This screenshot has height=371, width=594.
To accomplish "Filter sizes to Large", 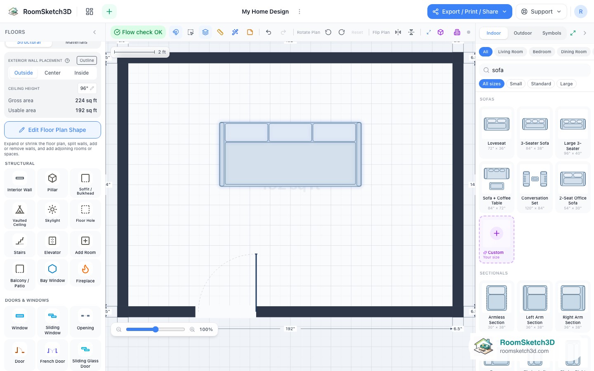I will coord(566,84).
